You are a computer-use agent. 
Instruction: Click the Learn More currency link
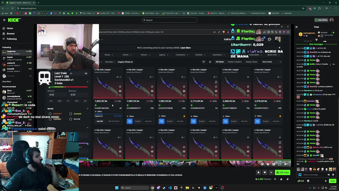185,48
